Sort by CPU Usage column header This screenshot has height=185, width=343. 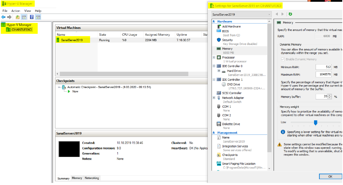[132, 35]
